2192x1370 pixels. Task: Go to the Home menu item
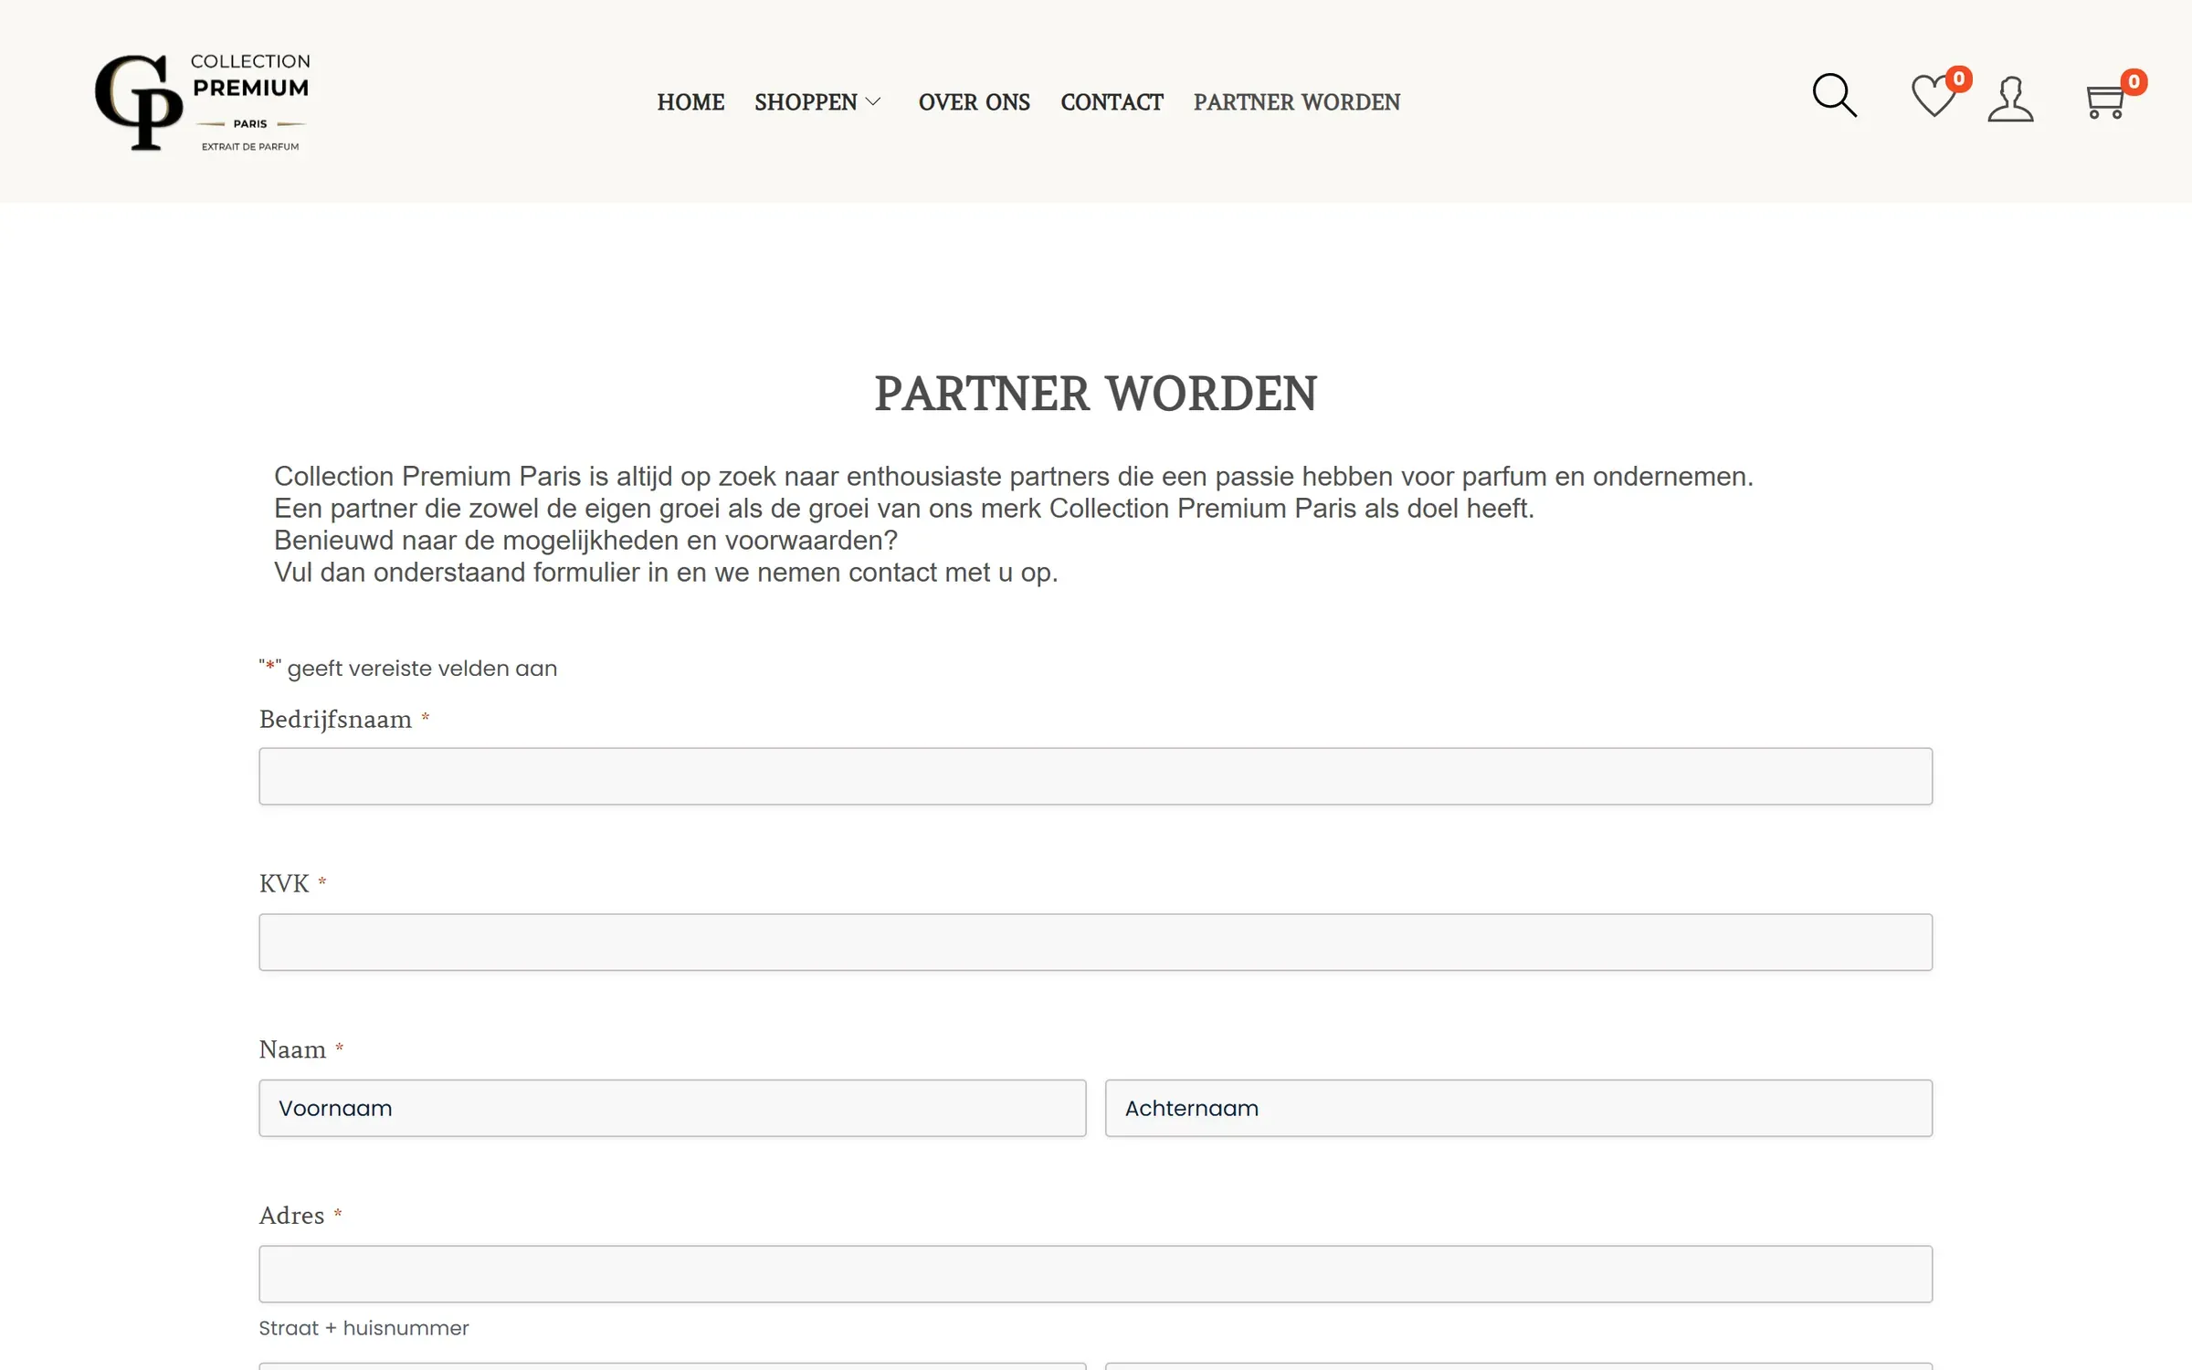[690, 102]
